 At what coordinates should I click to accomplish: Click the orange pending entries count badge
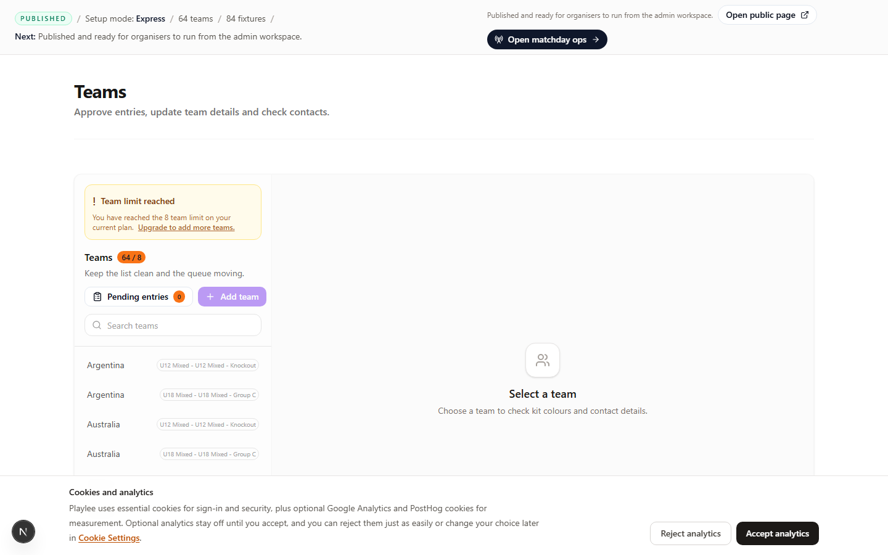click(179, 297)
